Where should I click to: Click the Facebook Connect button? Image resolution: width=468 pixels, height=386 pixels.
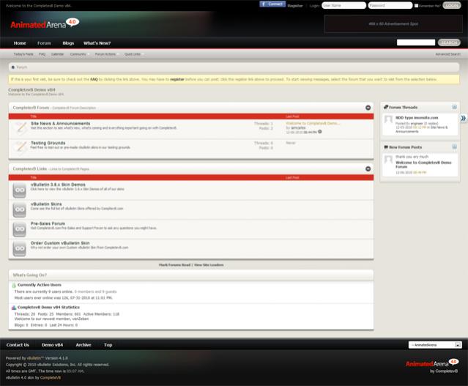272,4
